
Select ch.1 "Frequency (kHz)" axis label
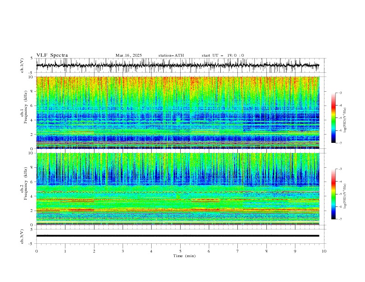(x=26, y=106)
